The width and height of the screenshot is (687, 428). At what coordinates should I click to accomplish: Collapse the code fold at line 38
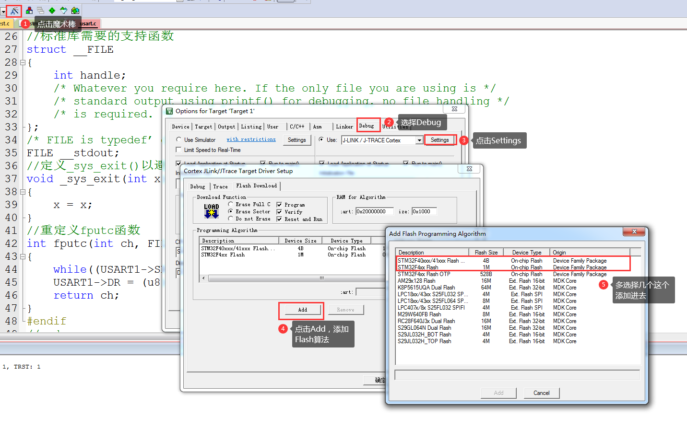[x=23, y=192]
